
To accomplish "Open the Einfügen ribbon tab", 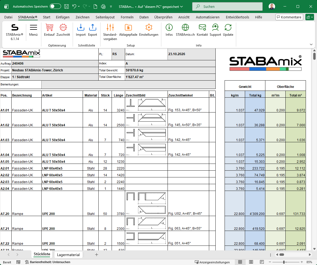I will click(63, 17).
